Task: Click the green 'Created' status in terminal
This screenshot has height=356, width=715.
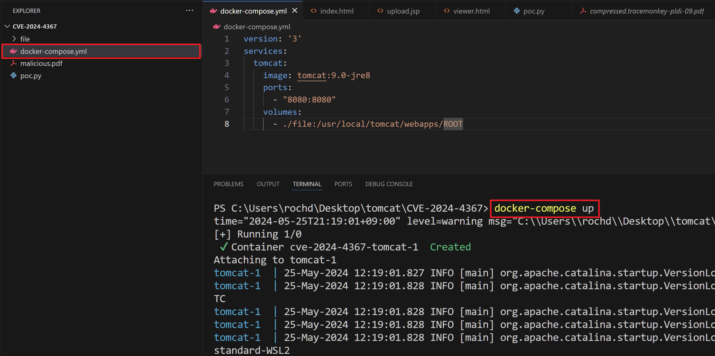Action: (x=450, y=247)
